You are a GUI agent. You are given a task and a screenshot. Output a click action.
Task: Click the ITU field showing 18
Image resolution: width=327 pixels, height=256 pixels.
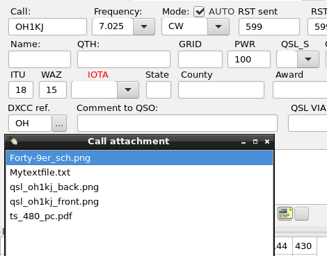21,89
